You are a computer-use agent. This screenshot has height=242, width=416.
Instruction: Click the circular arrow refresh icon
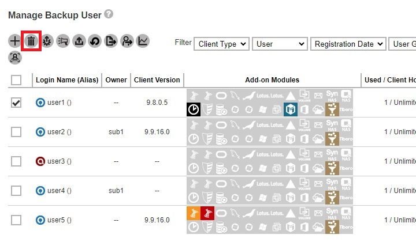pos(95,41)
